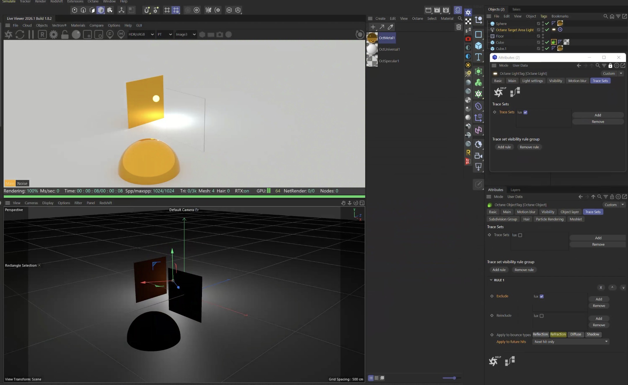
Task: Select the Text tool T icon
Action: (x=478, y=57)
